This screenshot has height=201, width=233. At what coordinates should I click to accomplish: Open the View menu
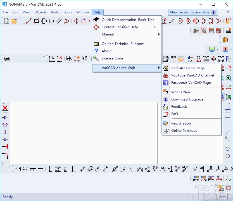[27, 12]
